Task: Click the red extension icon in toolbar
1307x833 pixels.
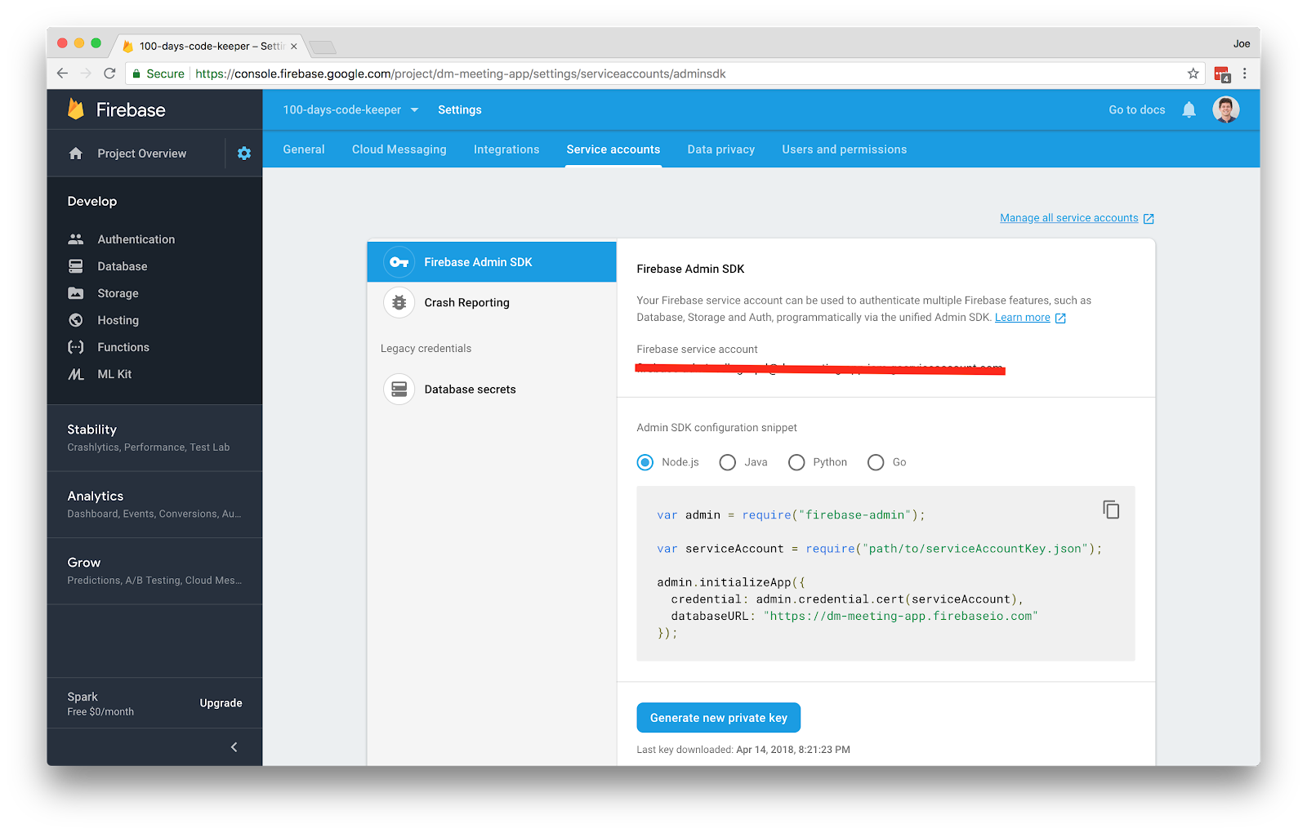Action: pos(1222,74)
